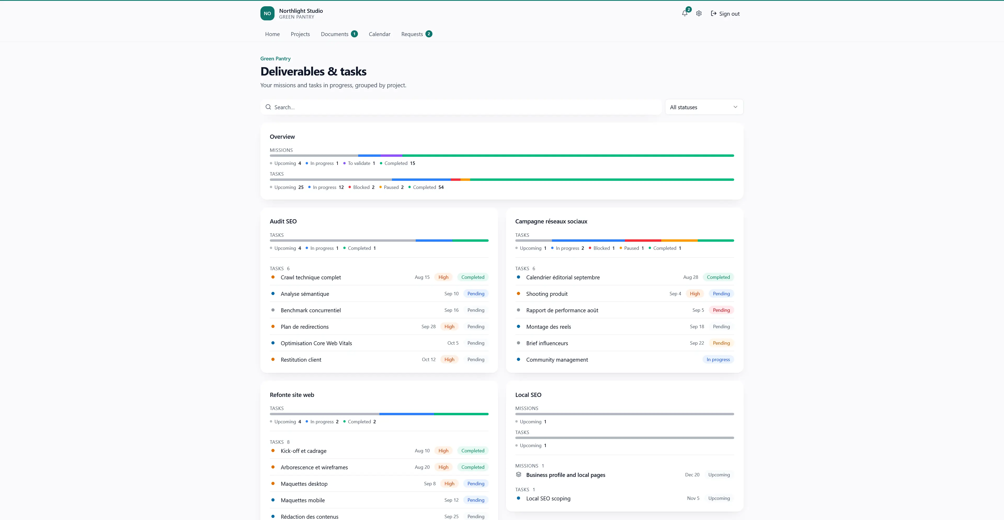Image resolution: width=1004 pixels, height=520 pixels.
Task: Open the Requests tab
Action: 416,34
